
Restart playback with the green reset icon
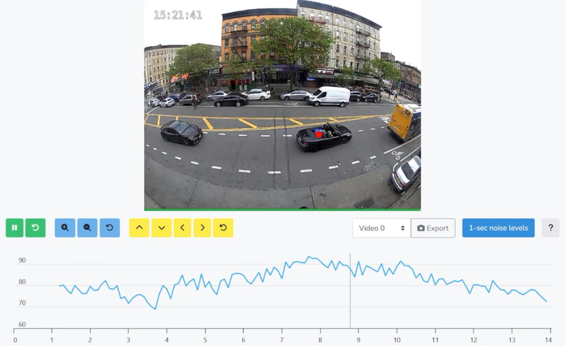36,228
